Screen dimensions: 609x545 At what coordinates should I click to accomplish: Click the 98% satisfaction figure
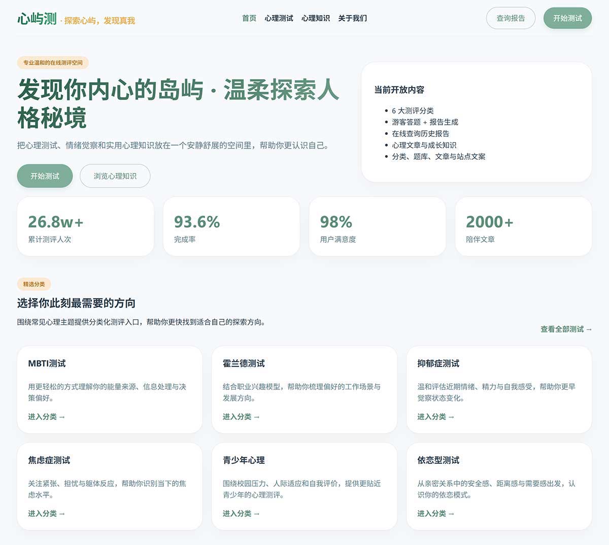tap(336, 222)
